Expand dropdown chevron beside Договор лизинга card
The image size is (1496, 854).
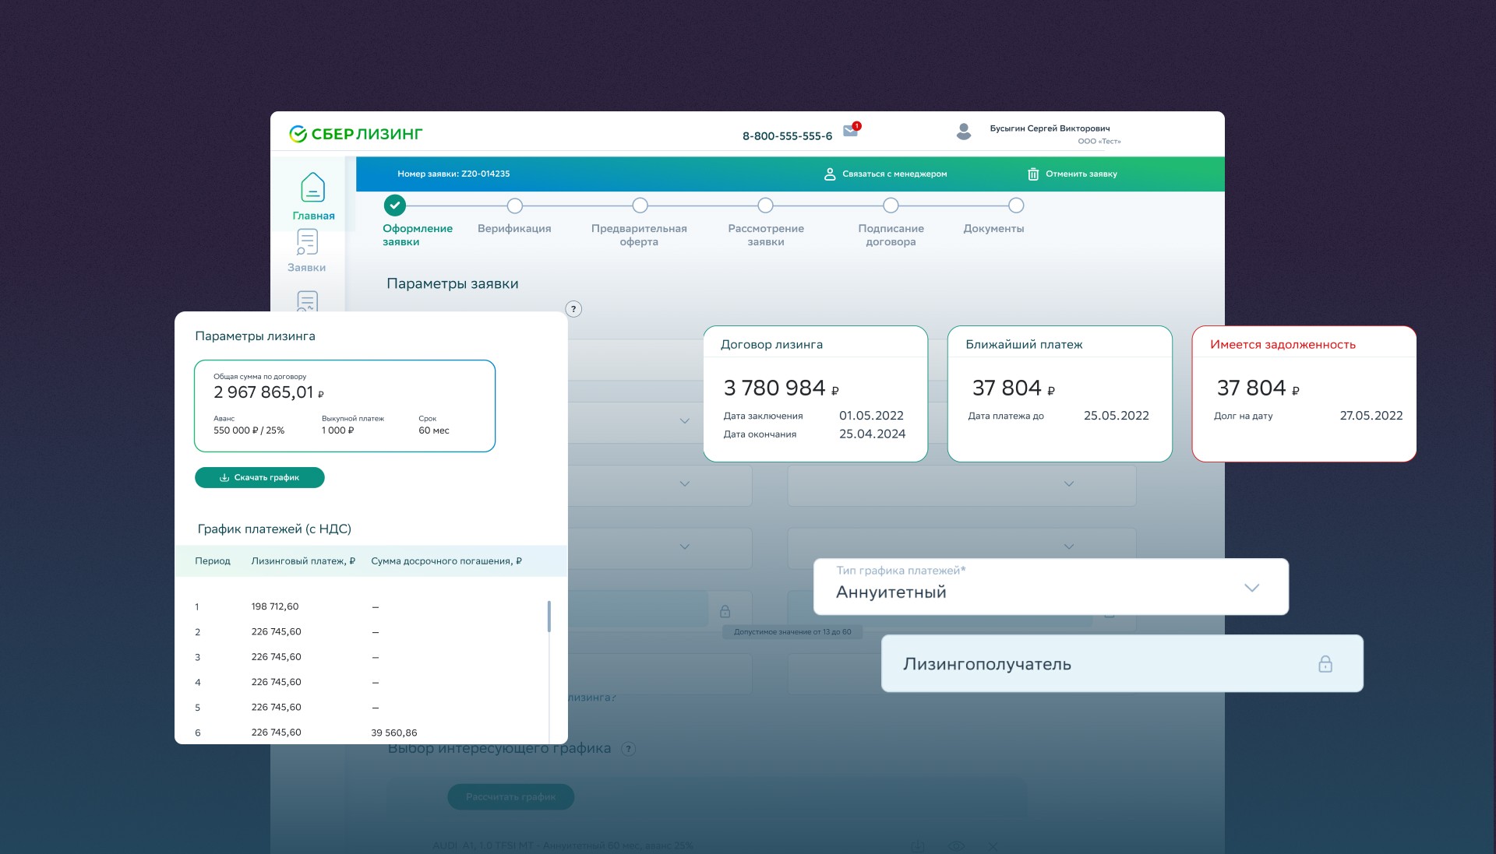pyautogui.click(x=685, y=421)
